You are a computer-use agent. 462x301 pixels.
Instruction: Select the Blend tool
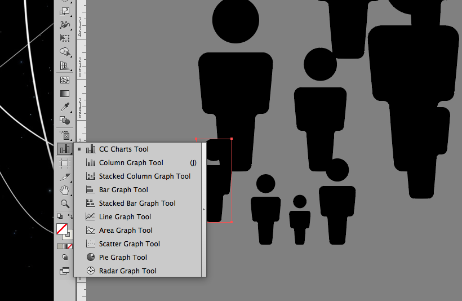tap(65, 121)
